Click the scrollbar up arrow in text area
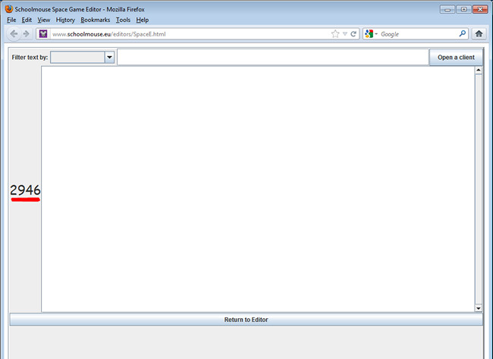 click(x=478, y=70)
